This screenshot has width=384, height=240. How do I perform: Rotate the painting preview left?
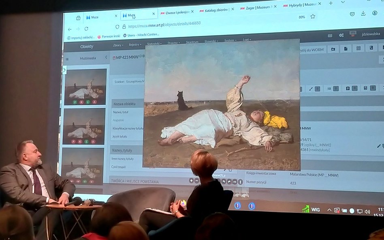tap(224, 182)
